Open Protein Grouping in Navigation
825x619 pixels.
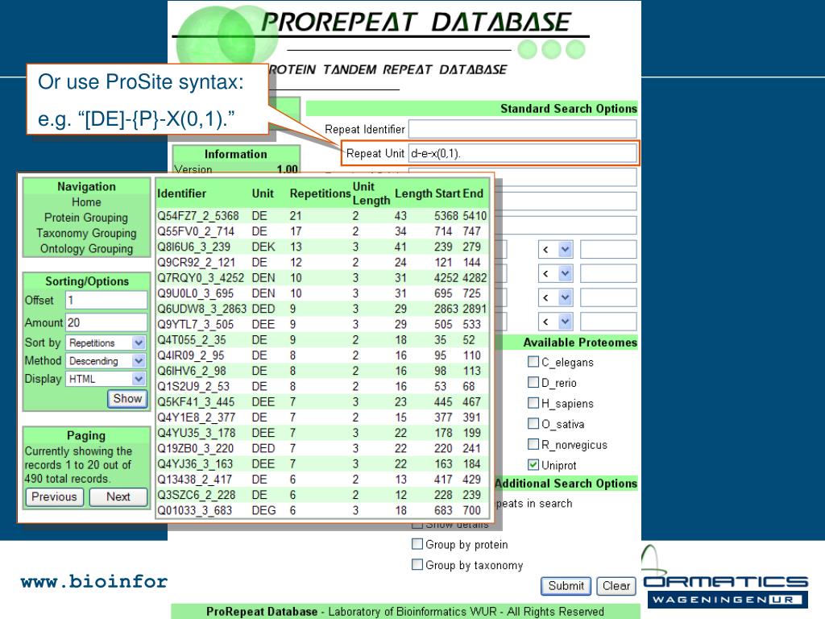pos(86,218)
